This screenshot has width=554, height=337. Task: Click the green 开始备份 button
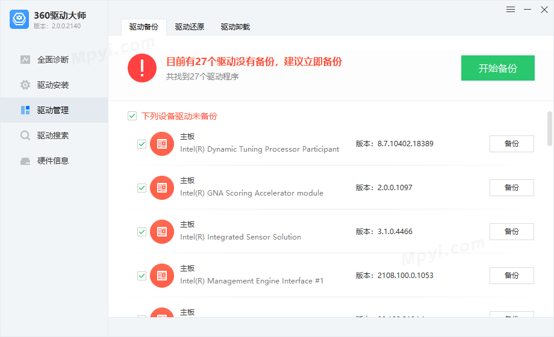pos(498,68)
